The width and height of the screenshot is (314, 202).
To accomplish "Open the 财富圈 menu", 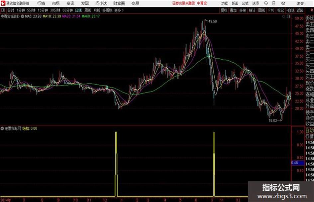I will [119, 3].
